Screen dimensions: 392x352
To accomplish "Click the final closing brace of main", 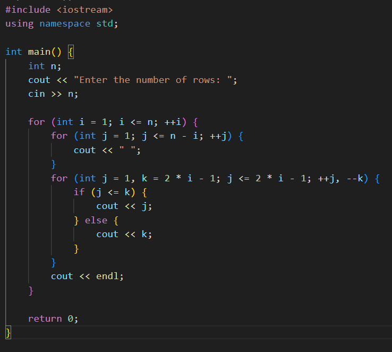I will (8, 333).
